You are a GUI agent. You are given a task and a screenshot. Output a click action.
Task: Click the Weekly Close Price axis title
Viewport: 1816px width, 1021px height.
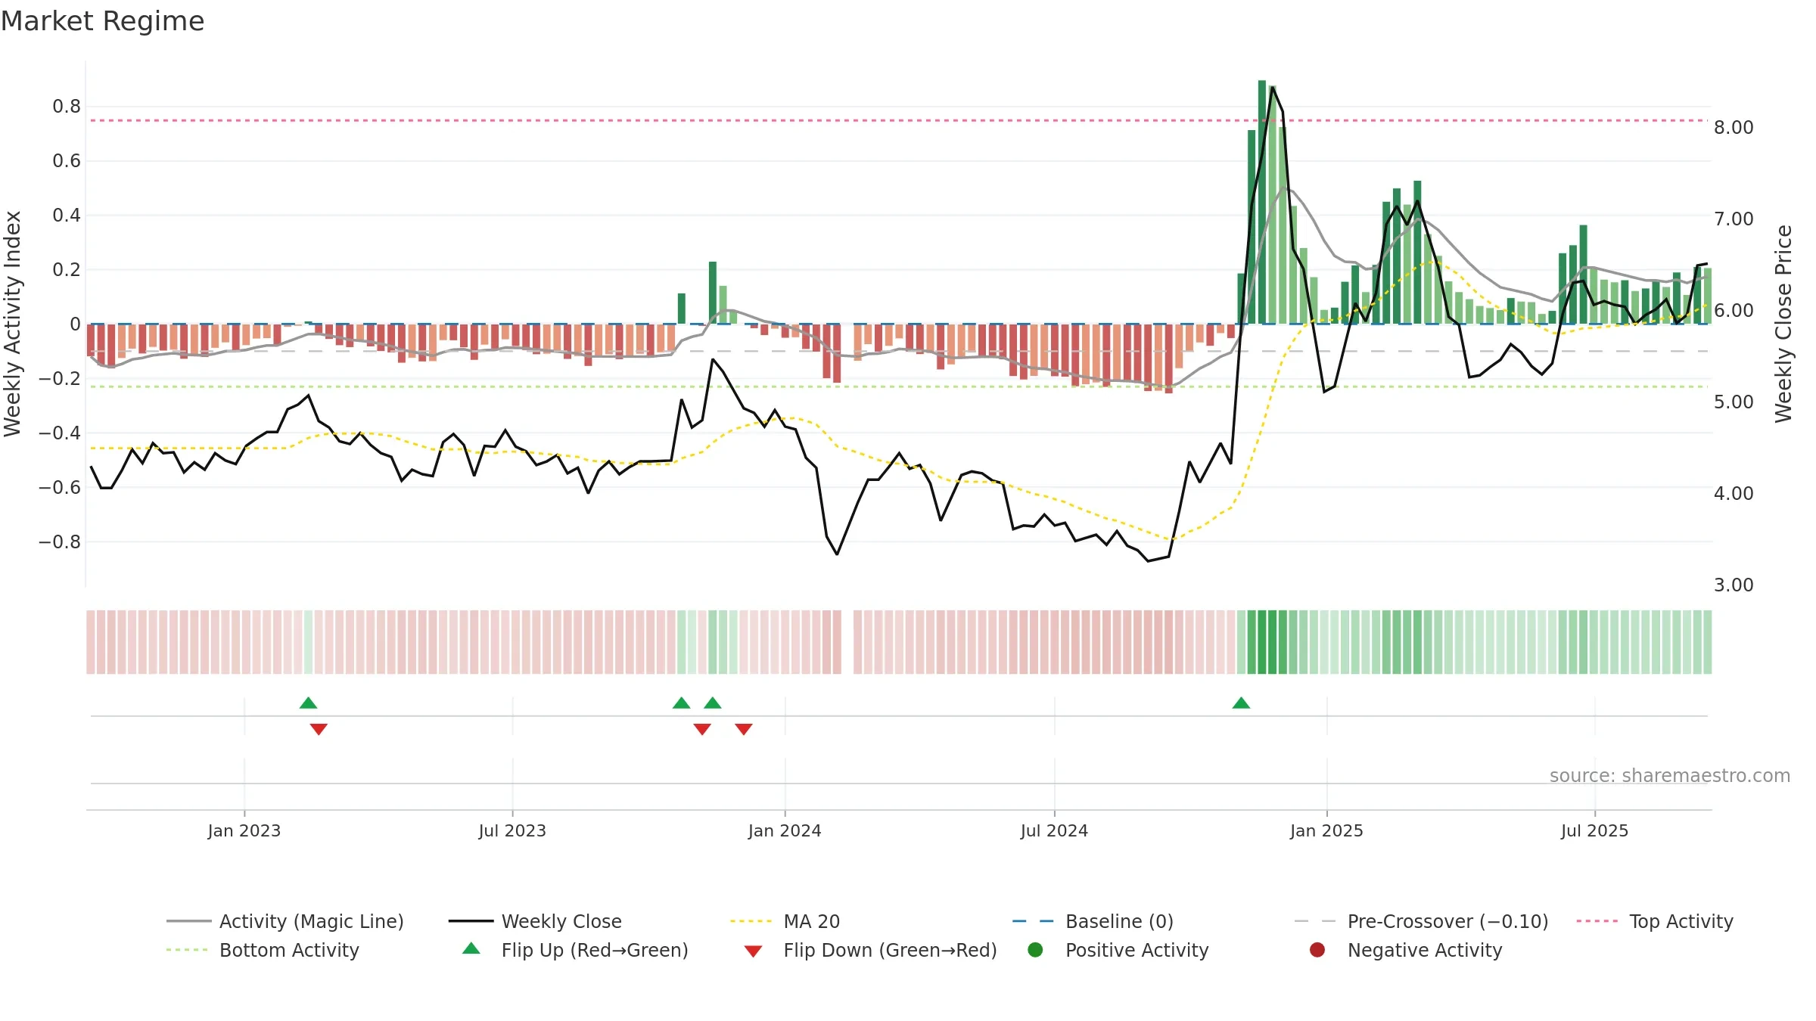point(1783,324)
